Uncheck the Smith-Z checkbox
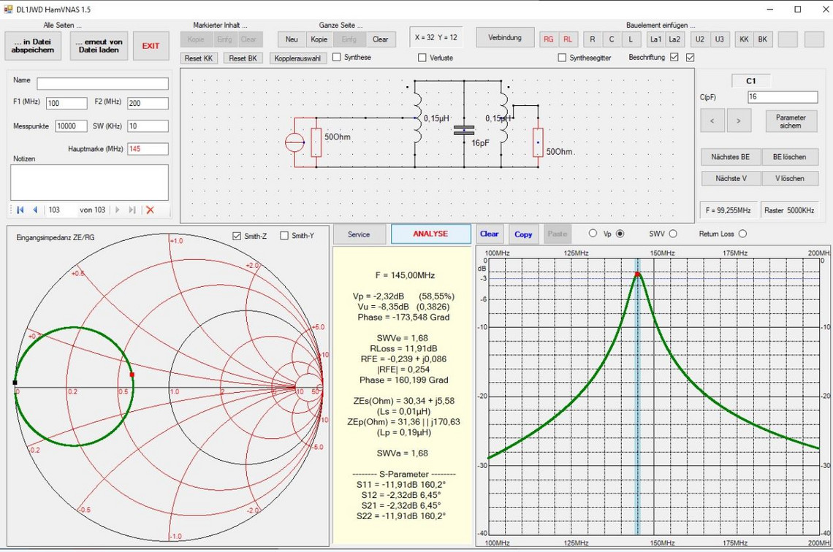The width and height of the screenshot is (833, 552). pos(237,236)
